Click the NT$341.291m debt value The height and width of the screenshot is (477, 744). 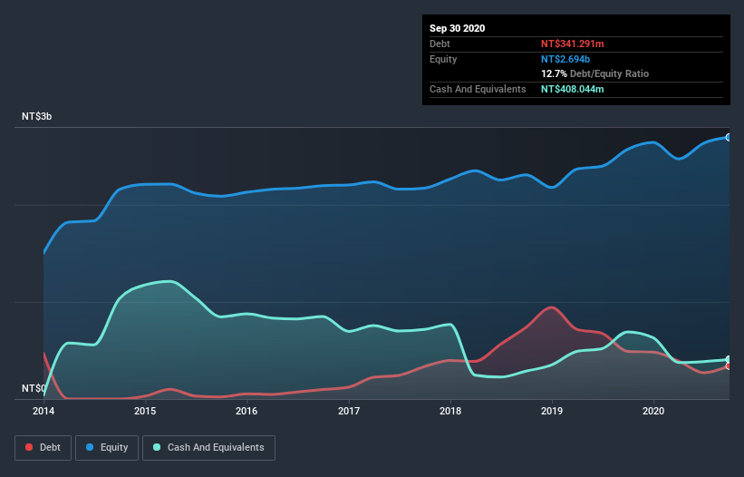click(572, 44)
